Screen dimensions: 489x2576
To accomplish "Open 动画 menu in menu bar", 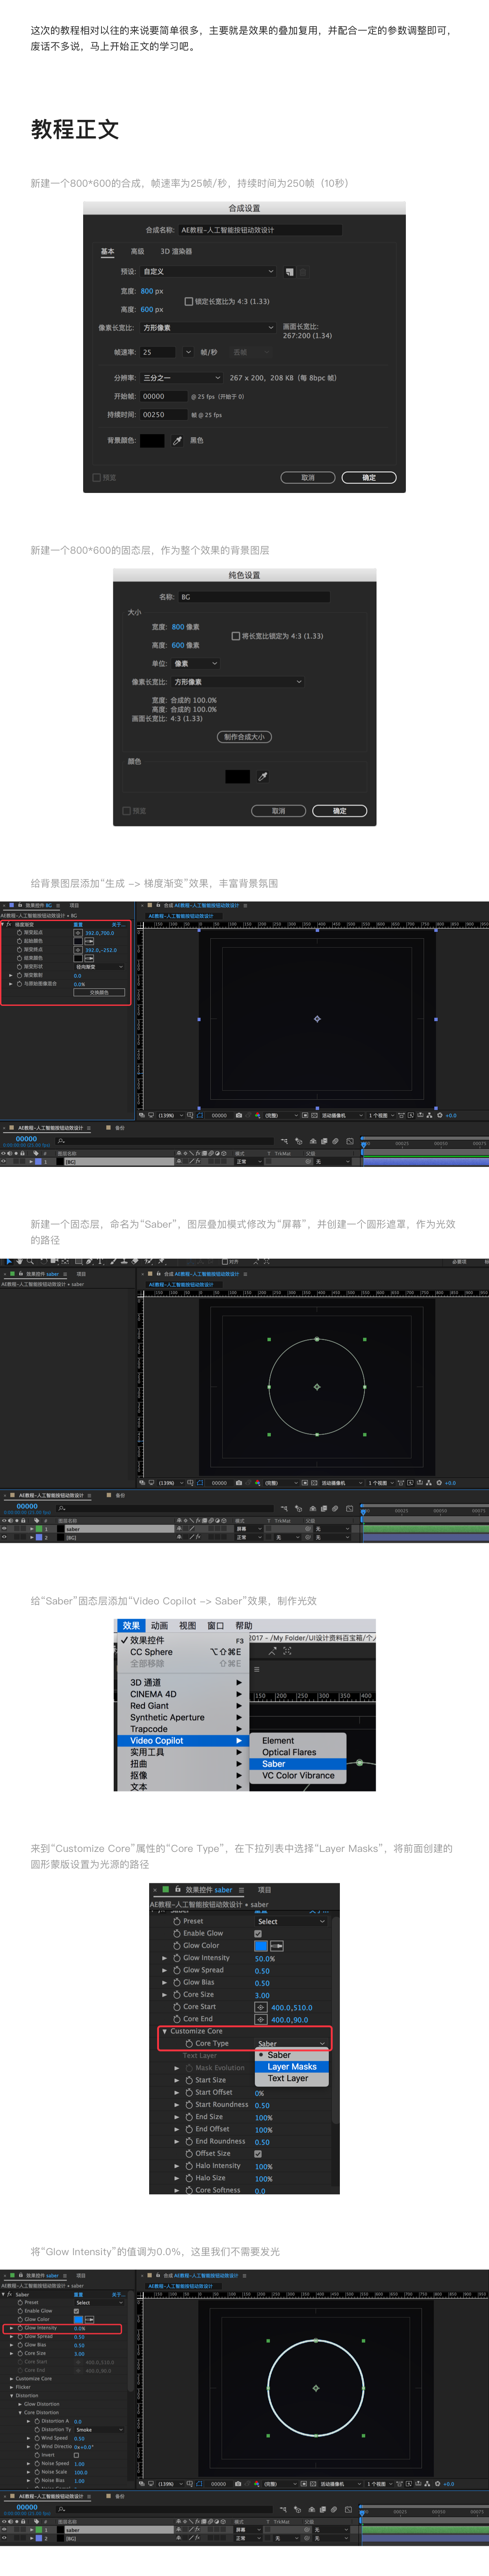I will pos(159,1626).
